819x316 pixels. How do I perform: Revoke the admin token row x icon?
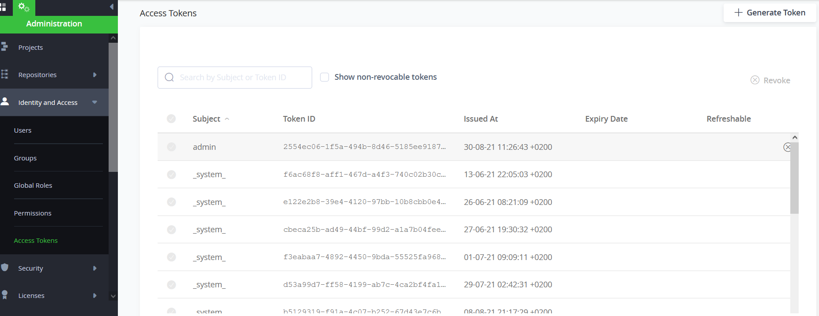click(x=787, y=147)
